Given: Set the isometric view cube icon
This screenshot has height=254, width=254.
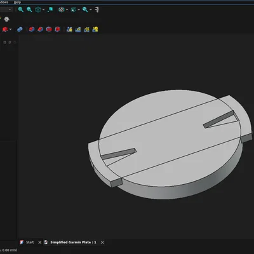Looking at the screenshot, I should (38, 10).
